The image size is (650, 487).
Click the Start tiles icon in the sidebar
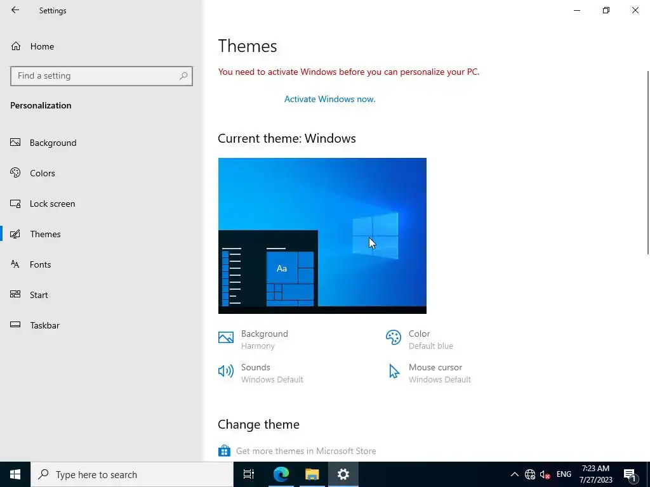pyautogui.click(x=15, y=294)
